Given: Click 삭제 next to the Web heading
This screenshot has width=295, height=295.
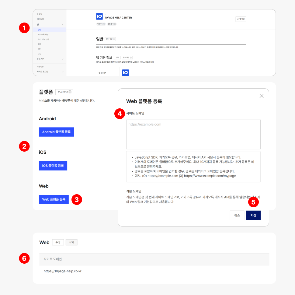Looking at the screenshot, I should [x=71, y=242].
